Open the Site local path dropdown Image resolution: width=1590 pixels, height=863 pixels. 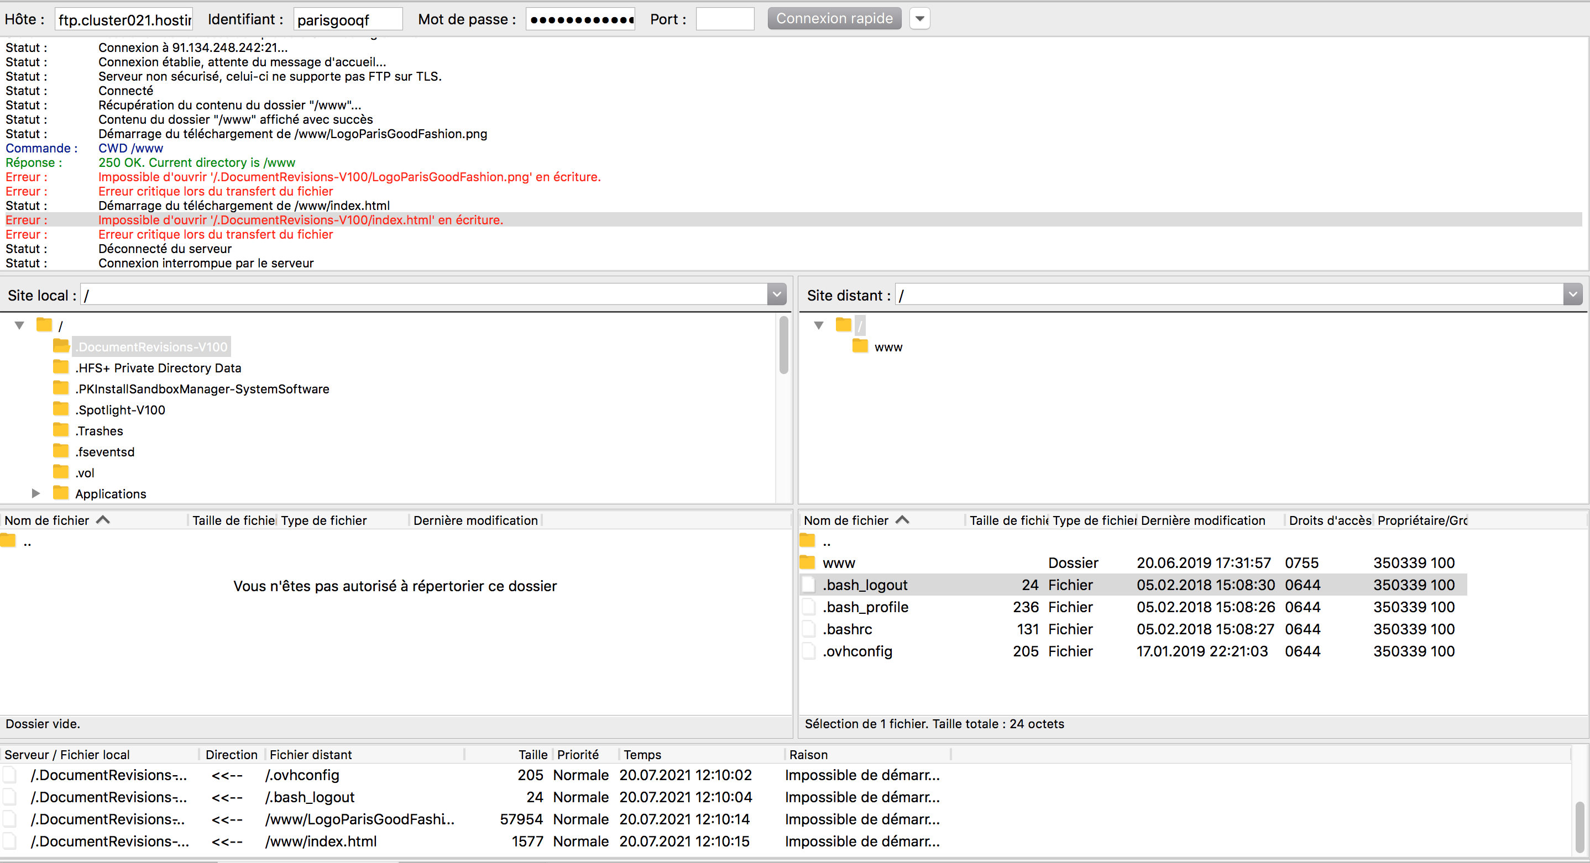777,295
